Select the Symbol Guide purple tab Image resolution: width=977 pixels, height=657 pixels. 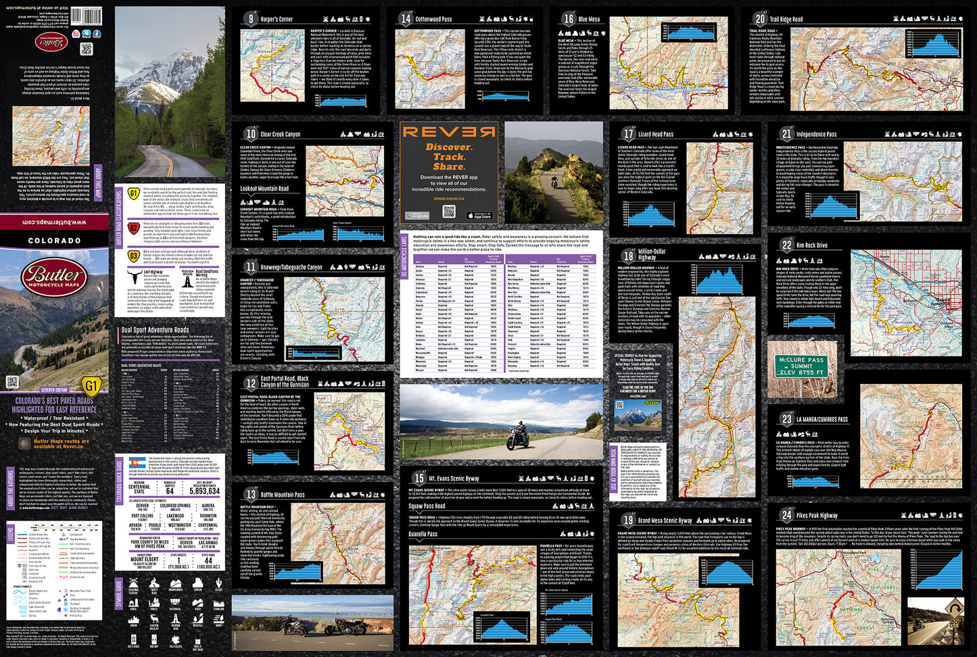pos(119,593)
